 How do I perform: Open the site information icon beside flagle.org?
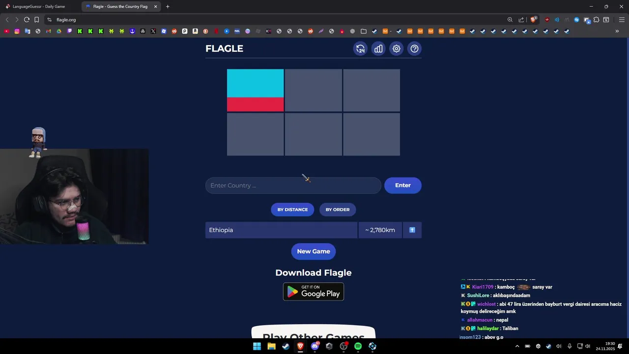coord(49,20)
